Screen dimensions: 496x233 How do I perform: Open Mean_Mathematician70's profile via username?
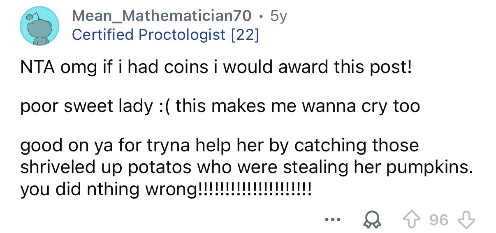tap(161, 16)
